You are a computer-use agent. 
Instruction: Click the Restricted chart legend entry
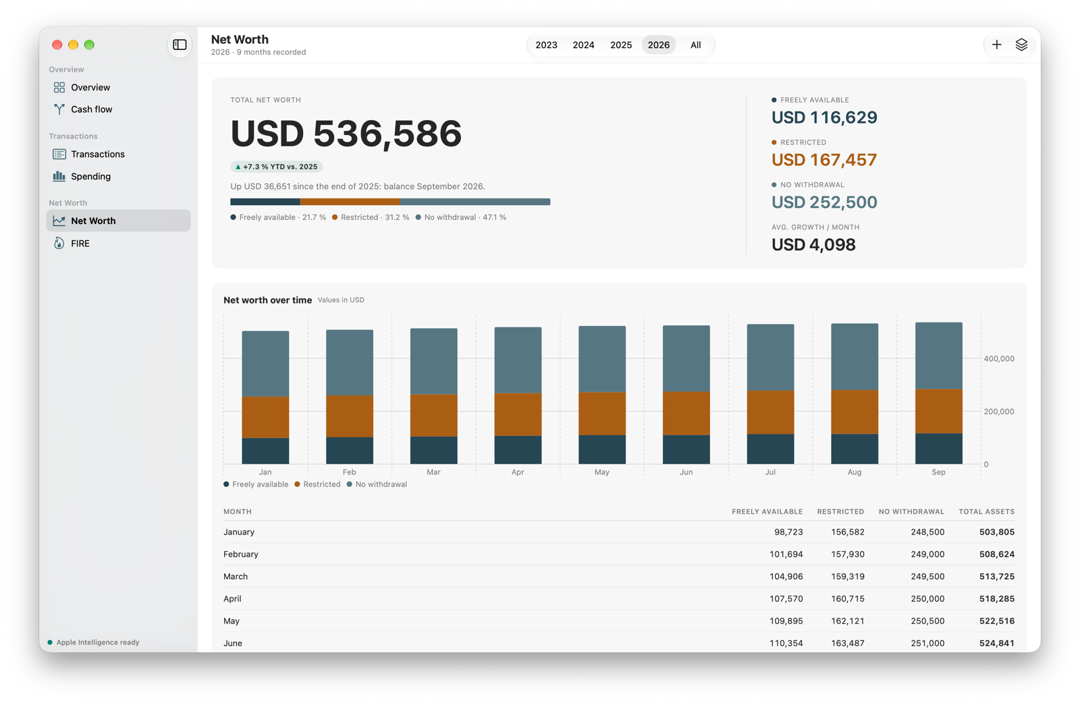[x=317, y=484]
